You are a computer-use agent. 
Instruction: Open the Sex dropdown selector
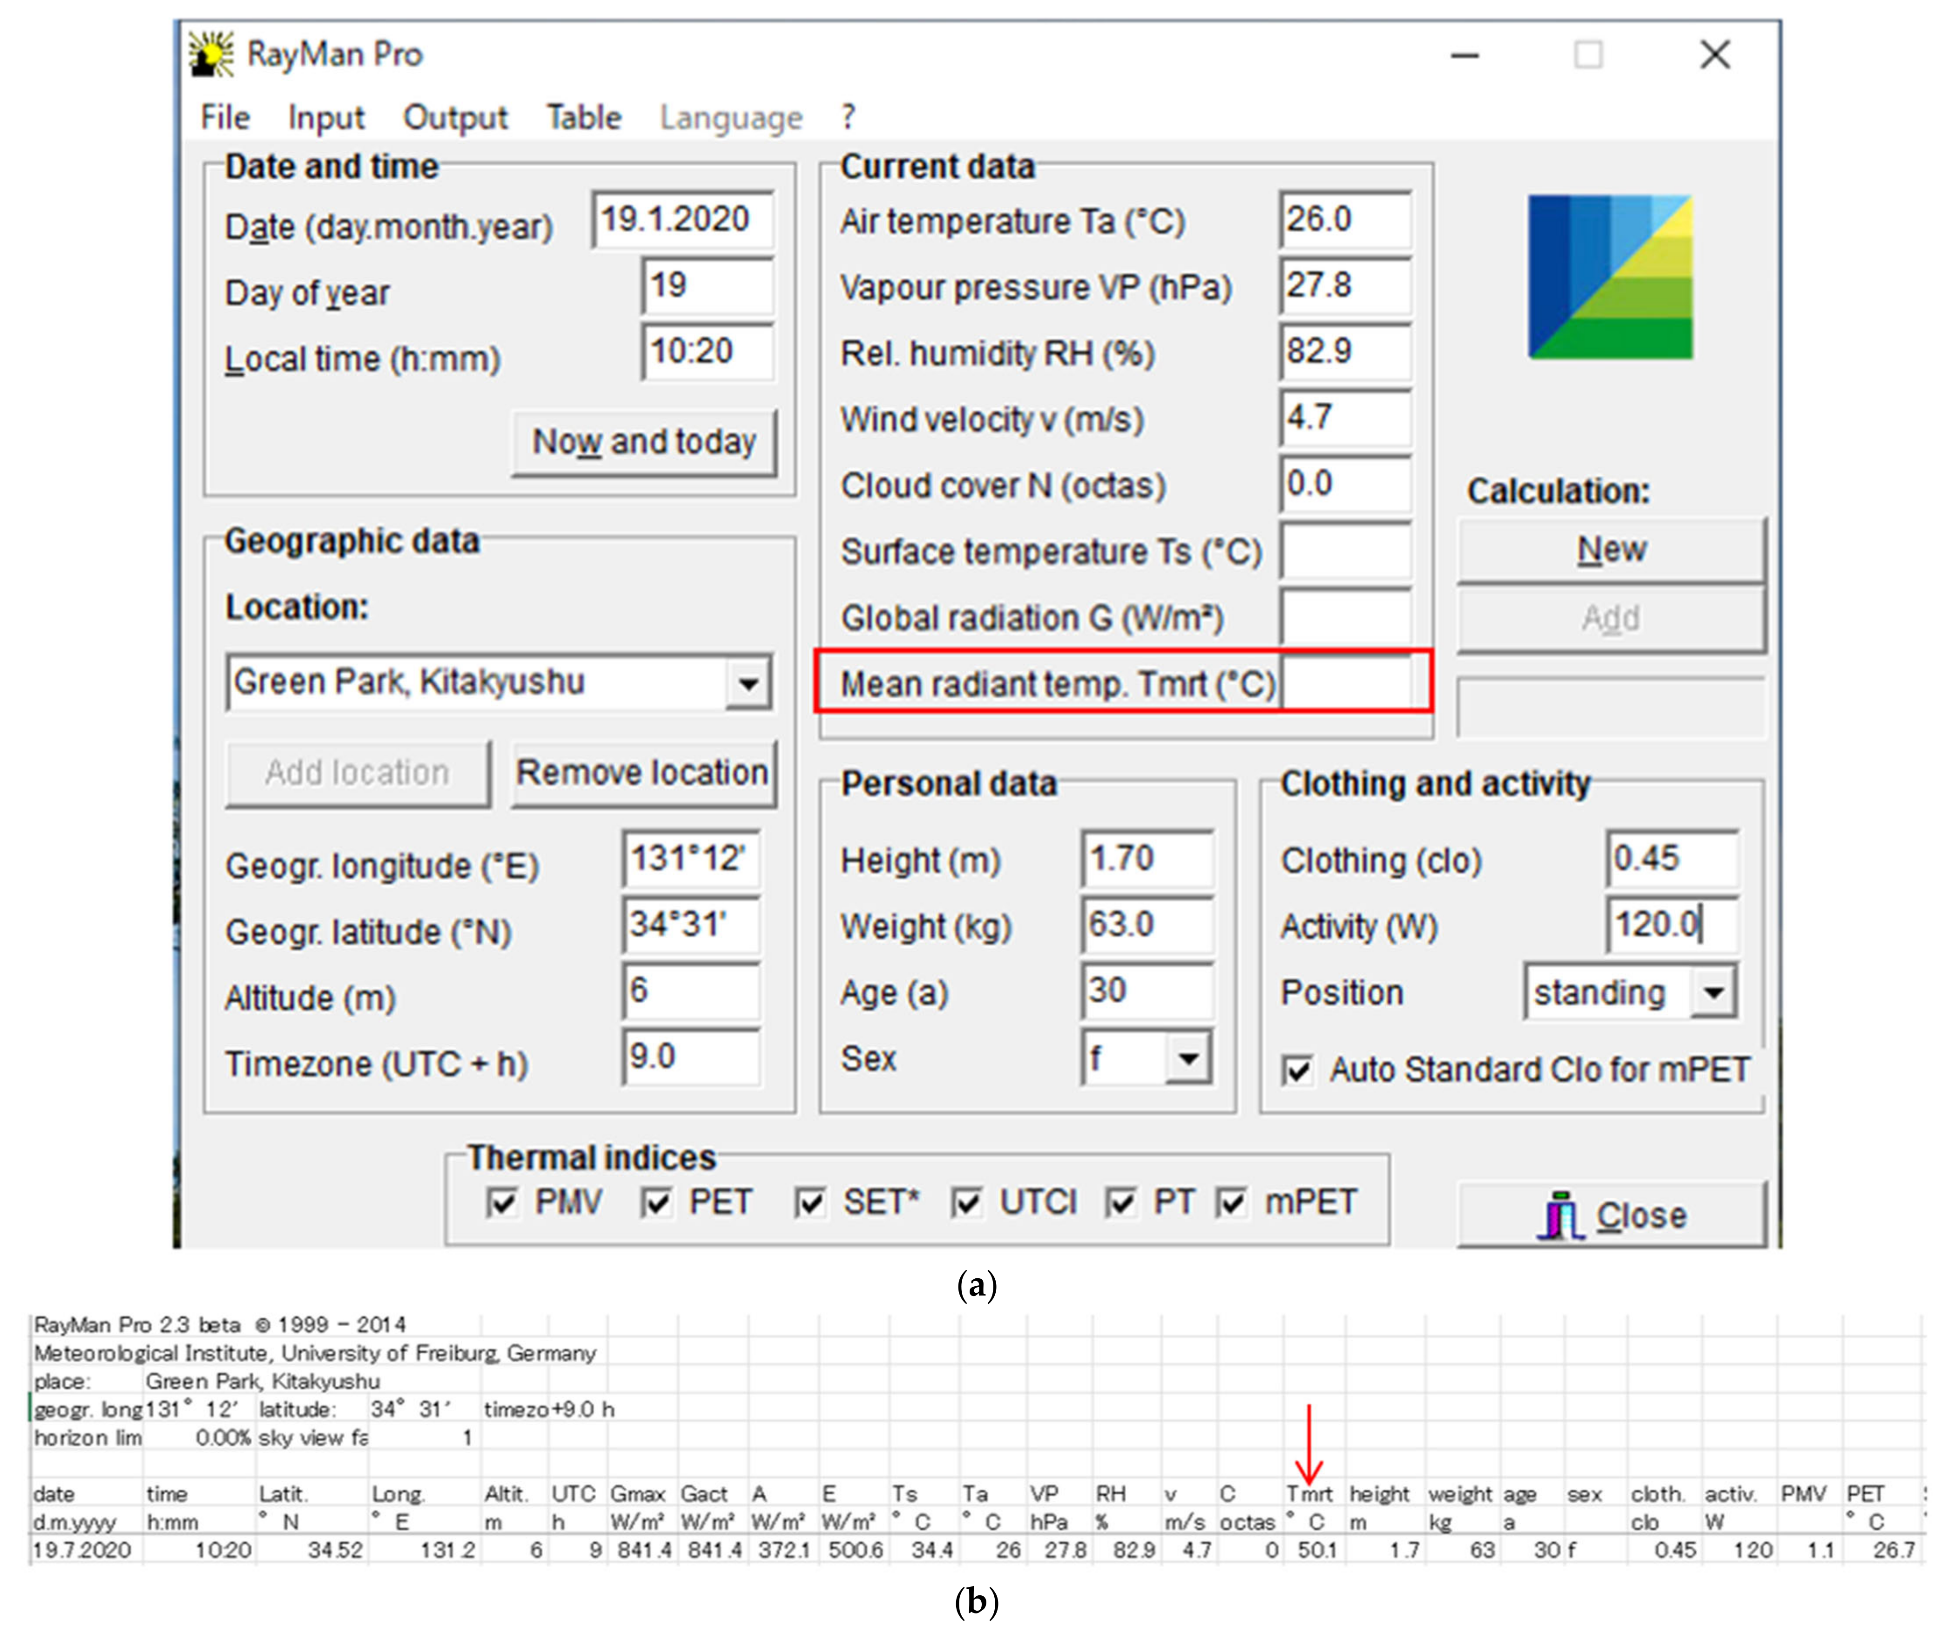(x=1187, y=1058)
